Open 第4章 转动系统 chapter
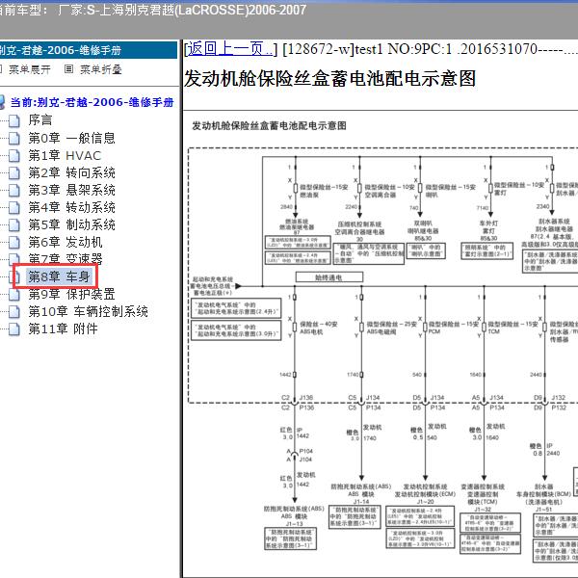Screen dimensions: 578x578 72,207
